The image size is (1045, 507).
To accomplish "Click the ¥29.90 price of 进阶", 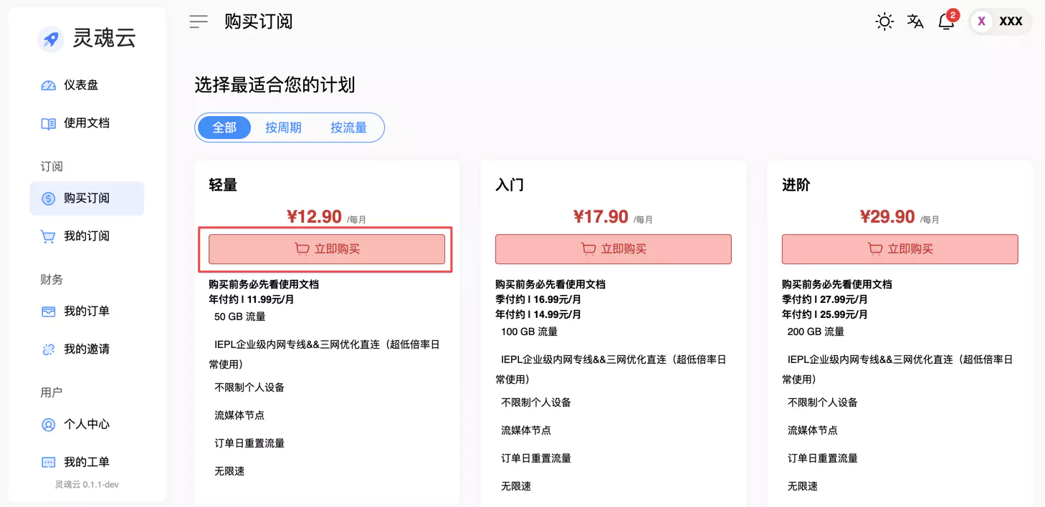I will point(887,216).
